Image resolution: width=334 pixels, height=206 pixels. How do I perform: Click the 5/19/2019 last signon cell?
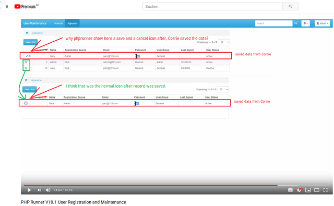point(186,62)
